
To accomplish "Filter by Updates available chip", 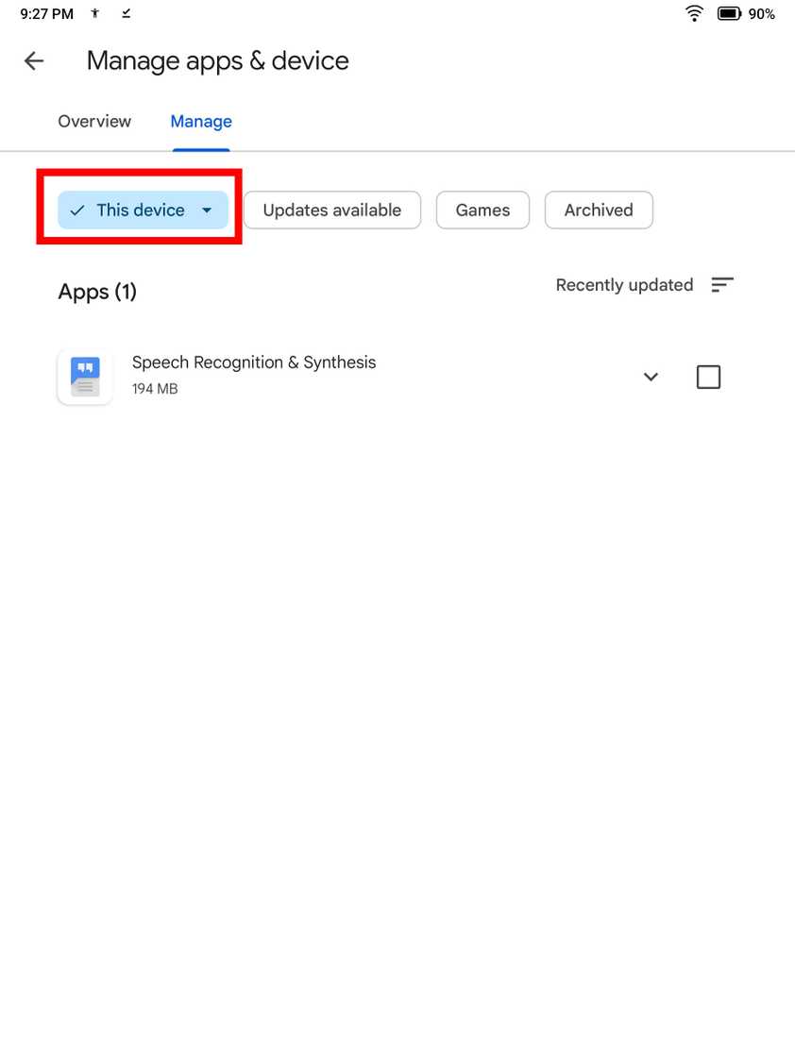I will click(x=332, y=210).
